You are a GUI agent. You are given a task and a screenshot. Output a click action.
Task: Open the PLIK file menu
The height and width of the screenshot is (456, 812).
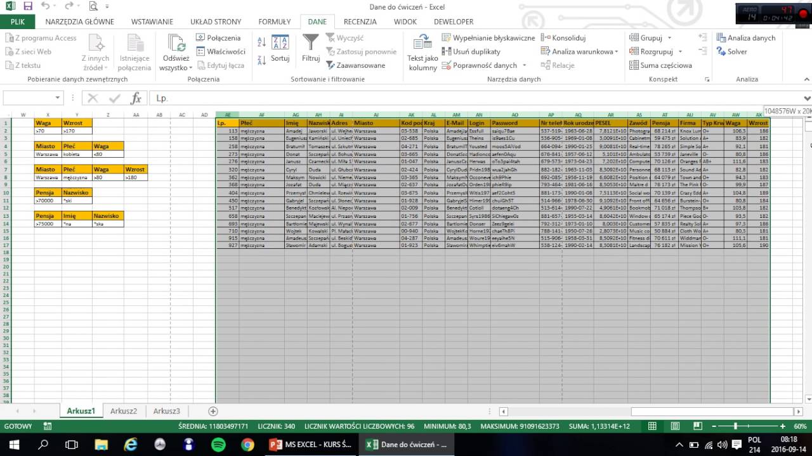click(x=18, y=22)
